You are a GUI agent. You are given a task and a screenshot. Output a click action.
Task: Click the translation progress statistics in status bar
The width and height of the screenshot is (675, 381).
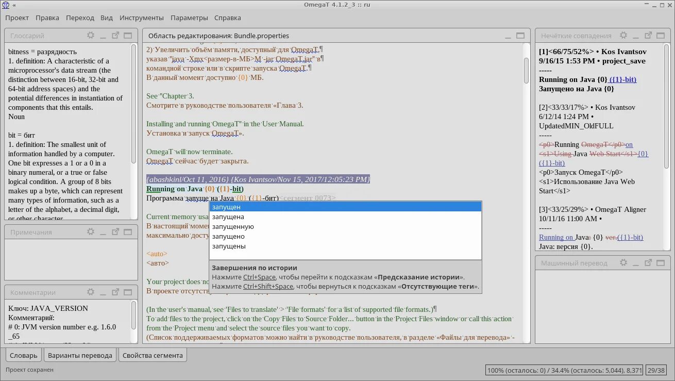click(x=564, y=370)
